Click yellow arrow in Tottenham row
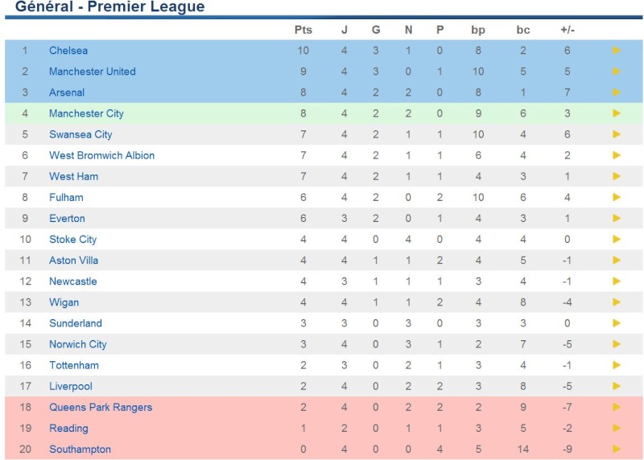 pyautogui.click(x=616, y=365)
